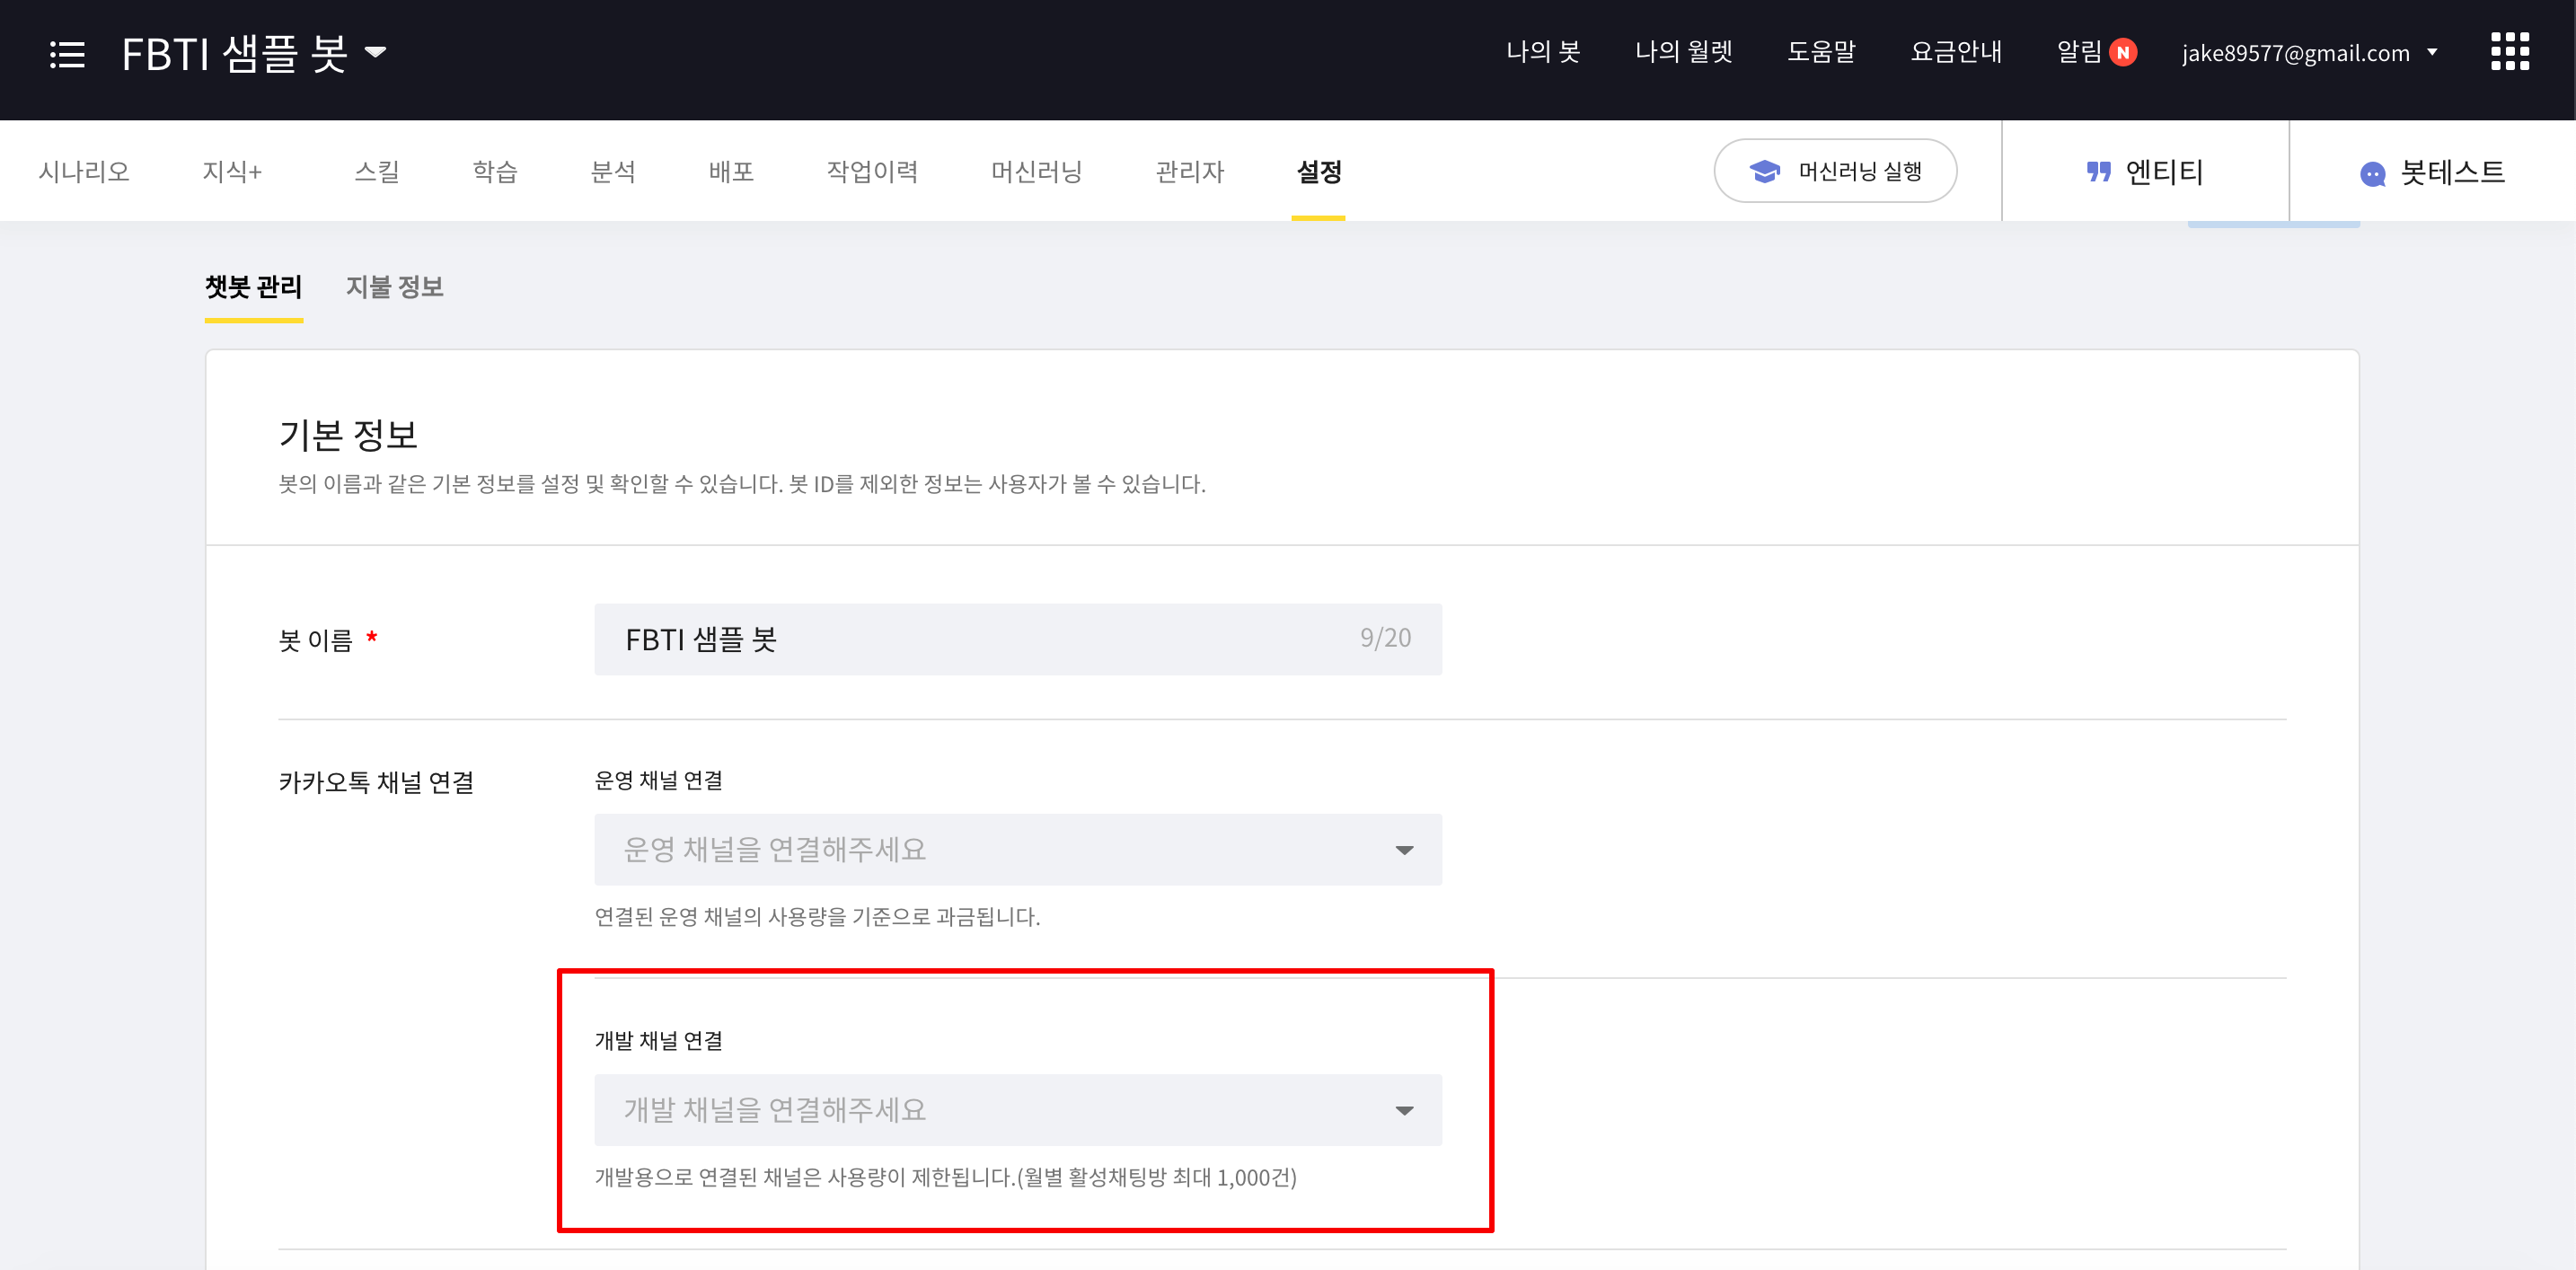2576x1270 pixels.
Task: Click the red N notification badge
Action: (x=2124, y=53)
